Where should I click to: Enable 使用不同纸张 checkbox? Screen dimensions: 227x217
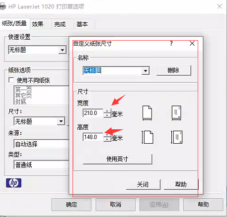(x=11, y=80)
